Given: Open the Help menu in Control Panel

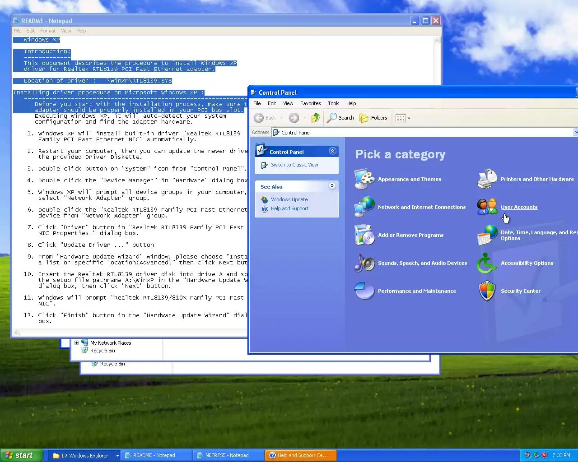Looking at the screenshot, I should pos(351,103).
